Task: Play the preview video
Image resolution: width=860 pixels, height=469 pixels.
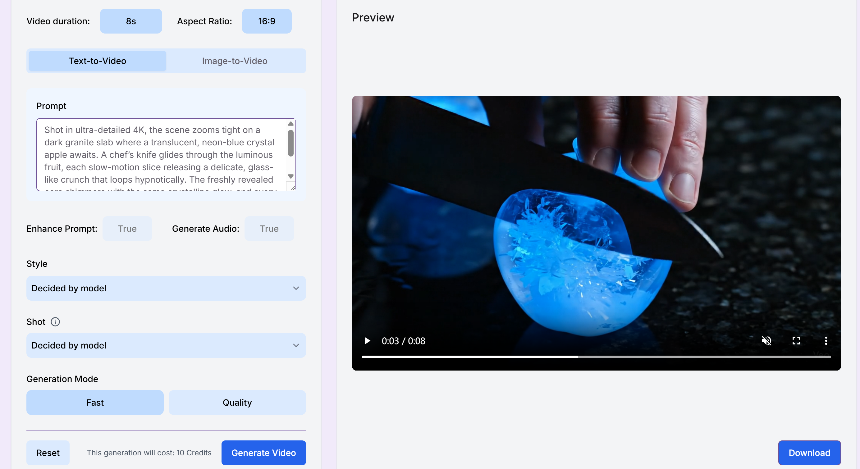Action: pos(367,341)
